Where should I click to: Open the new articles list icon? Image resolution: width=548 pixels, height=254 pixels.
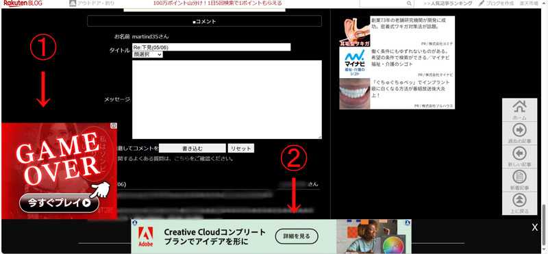pos(519,177)
